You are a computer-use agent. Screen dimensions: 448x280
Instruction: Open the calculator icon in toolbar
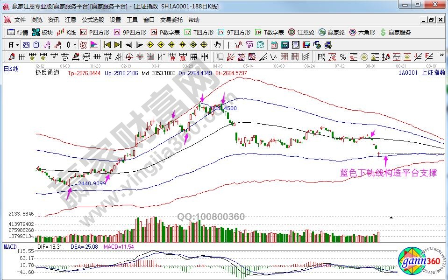pos(284,45)
